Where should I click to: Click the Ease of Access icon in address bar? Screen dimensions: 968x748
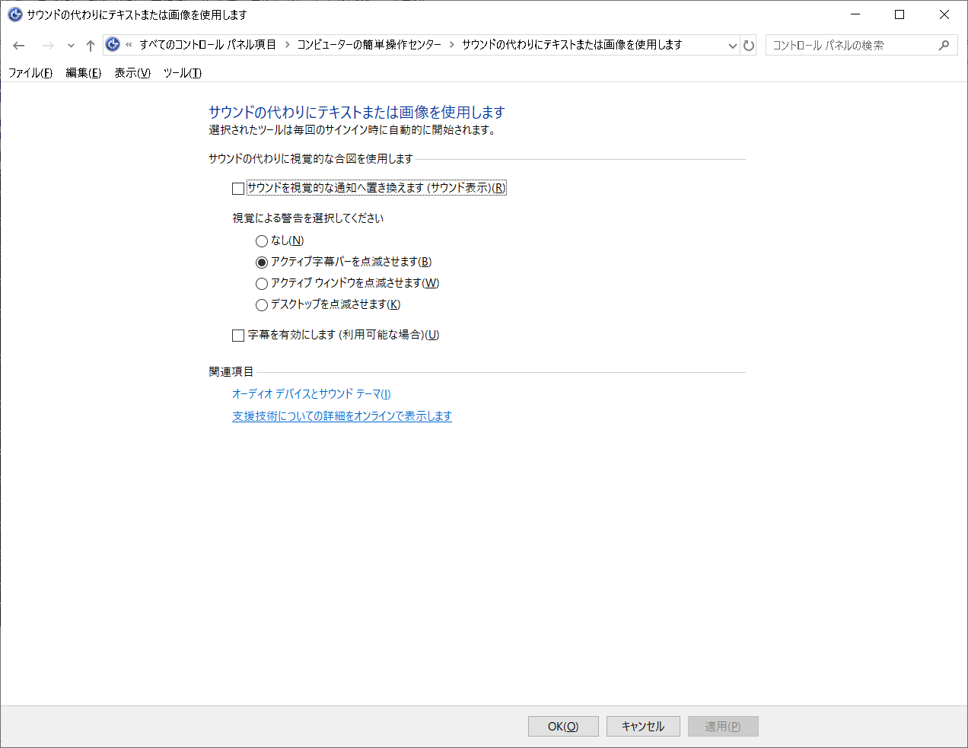113,45
